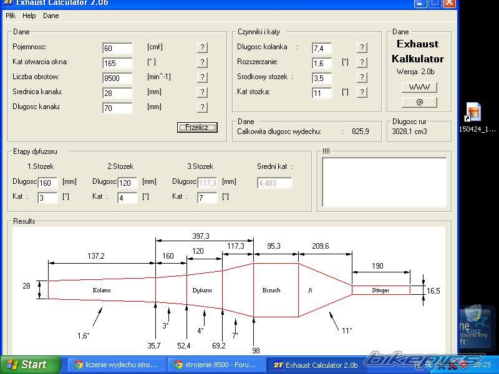
Task: Click the Dlugosc kolanka field
Action: coord(322,48)
